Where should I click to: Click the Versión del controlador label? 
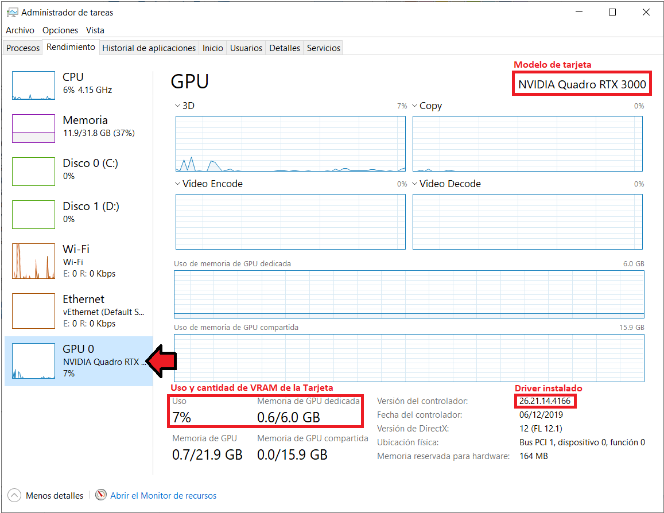(x=422, y=401)
